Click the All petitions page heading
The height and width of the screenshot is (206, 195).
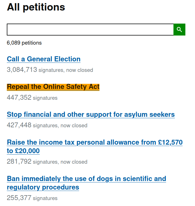(x=36, y=7)
